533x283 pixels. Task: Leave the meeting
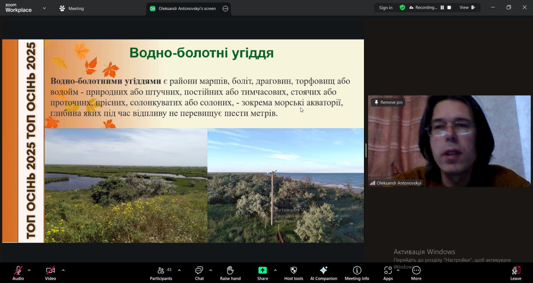[516, 273]
